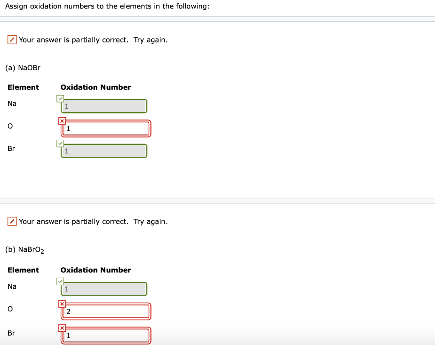Click the red X beside O in NaOBr
435x345 pixels.
click(62, 121)
